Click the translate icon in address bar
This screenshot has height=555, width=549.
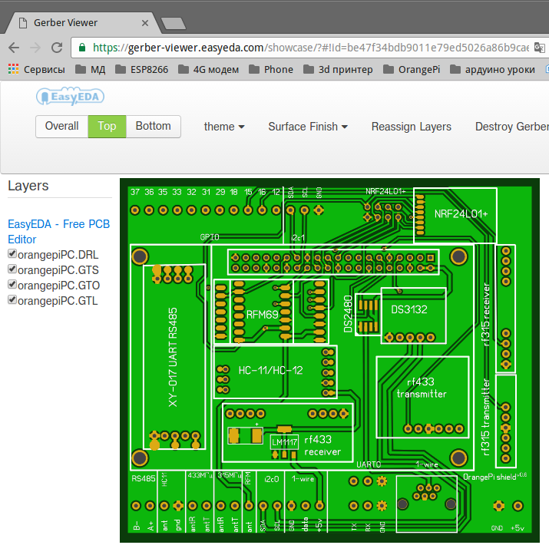tap(541, 48)
